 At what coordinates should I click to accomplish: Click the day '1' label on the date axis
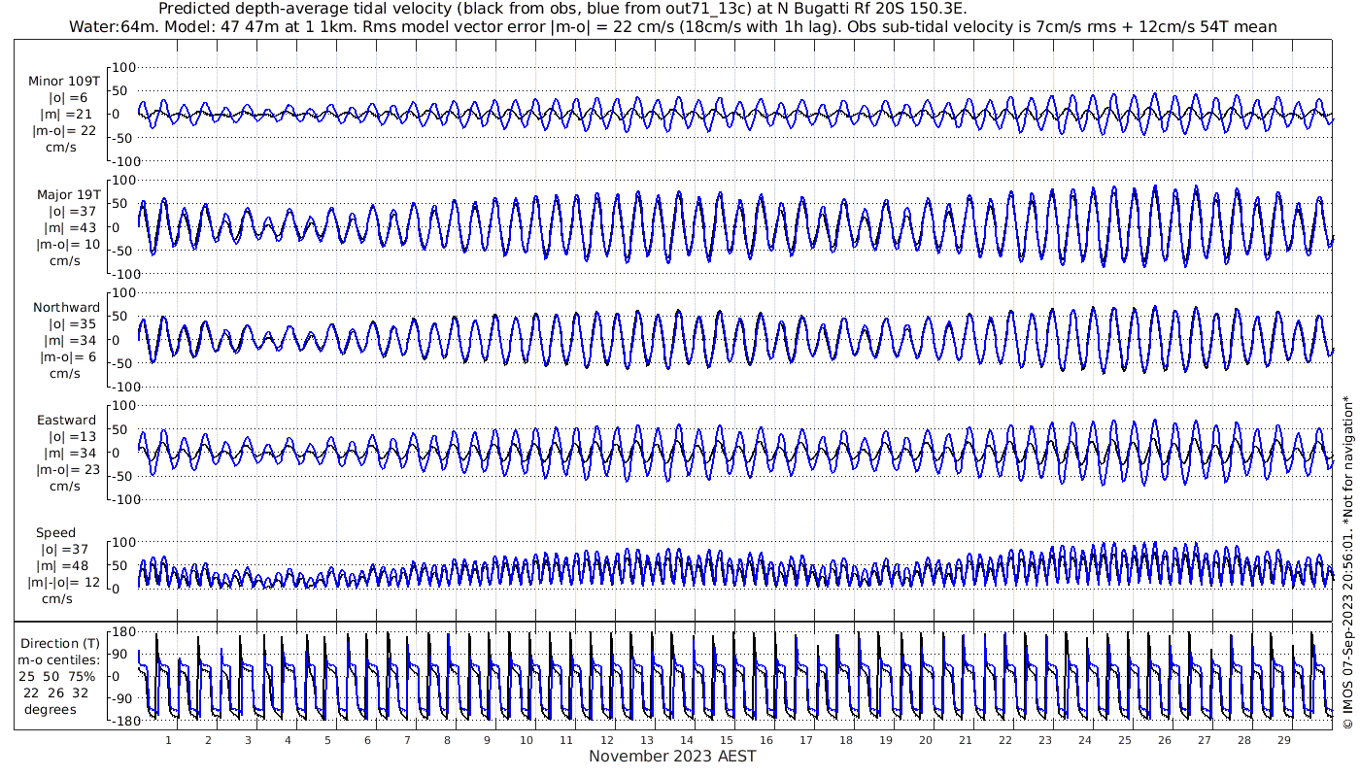pos(168,739)
